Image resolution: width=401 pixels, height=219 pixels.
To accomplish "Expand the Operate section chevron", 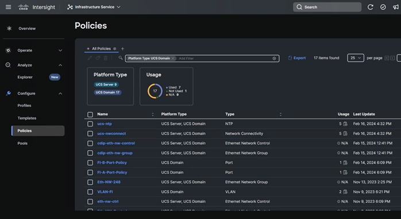I will [60, 51].
